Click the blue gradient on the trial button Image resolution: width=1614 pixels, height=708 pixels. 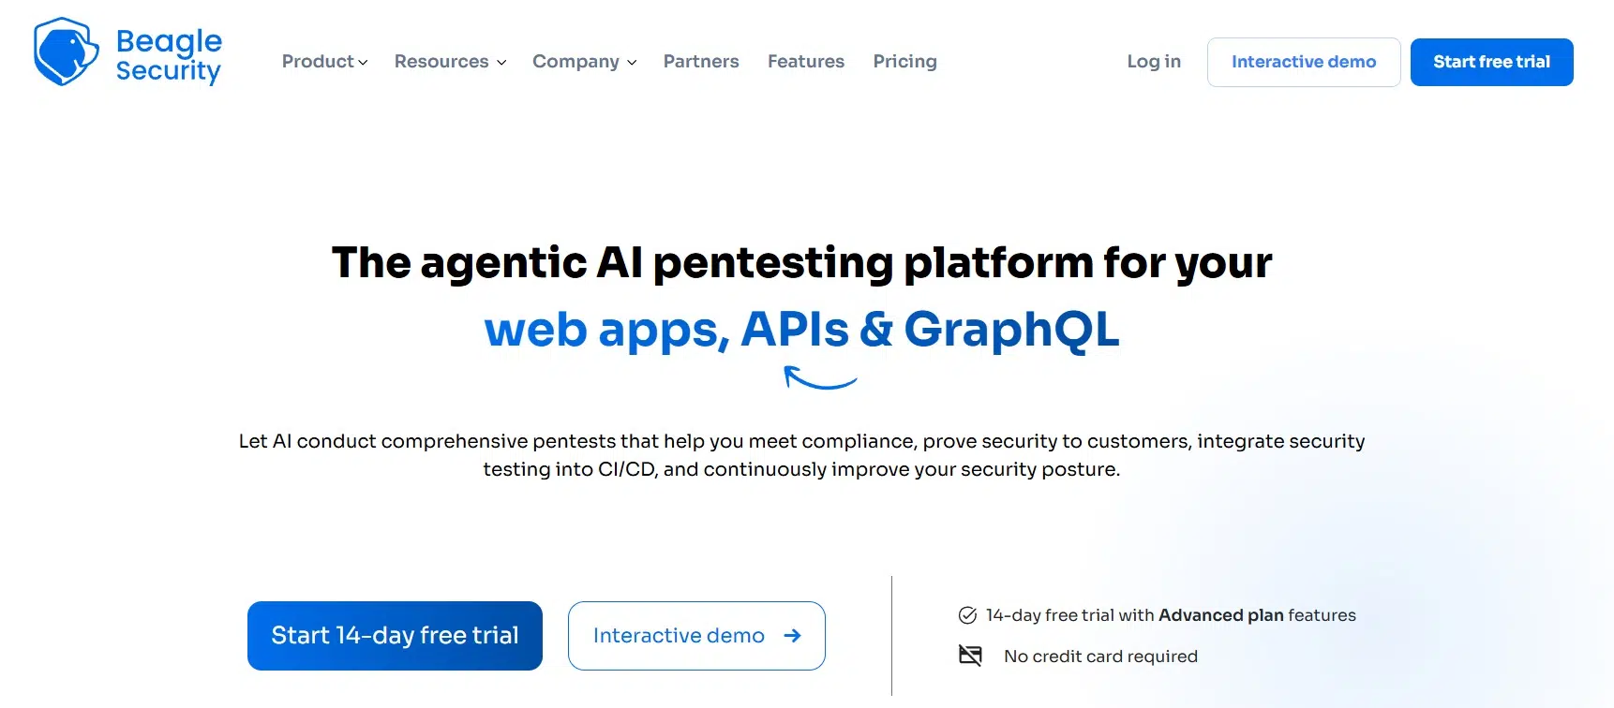tap(394, 635)
